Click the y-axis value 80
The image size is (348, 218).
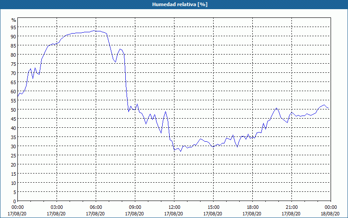[14, 54]
